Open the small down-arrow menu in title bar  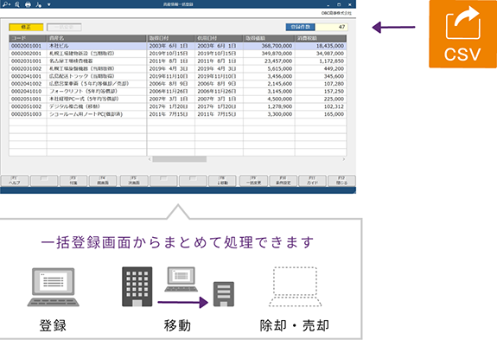[48, 4]
